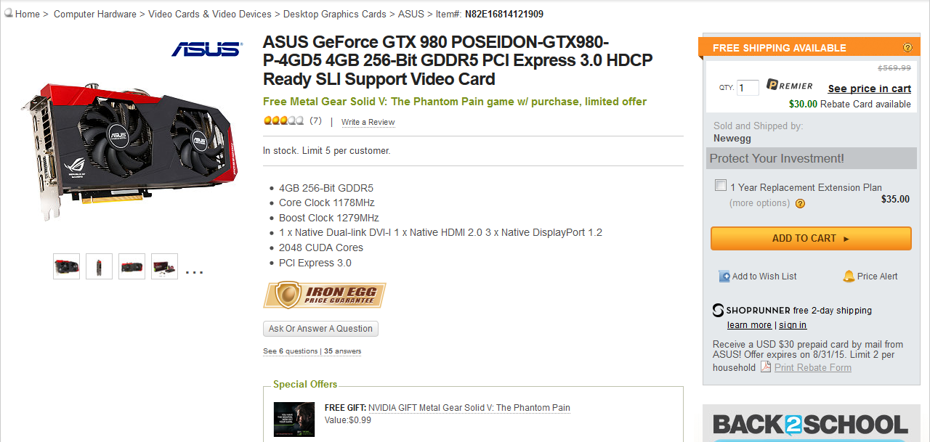This screenshot has height=442, width=930.
Task: Click the Price Alert bell icon
Action: pos(849,276)
